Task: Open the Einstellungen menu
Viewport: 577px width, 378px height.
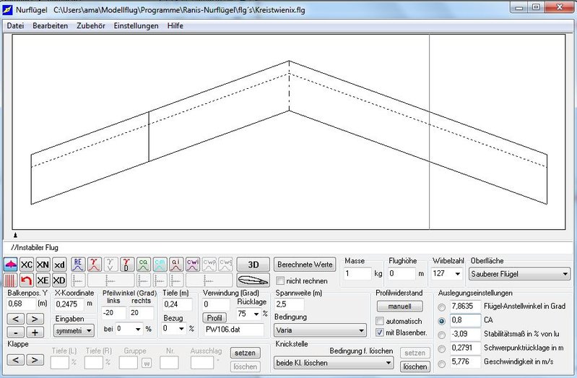Action: click(x=136, y=26)
